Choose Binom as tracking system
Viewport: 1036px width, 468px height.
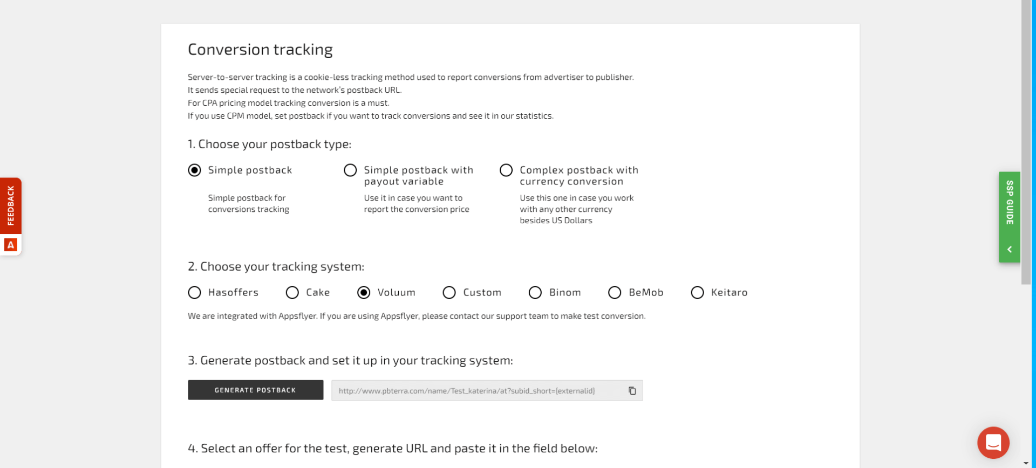coord(535,292)
